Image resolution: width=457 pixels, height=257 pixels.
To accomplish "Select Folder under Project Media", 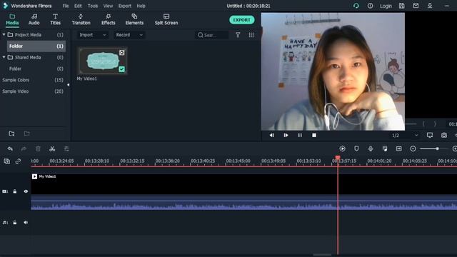I will (x=36, y=46).
